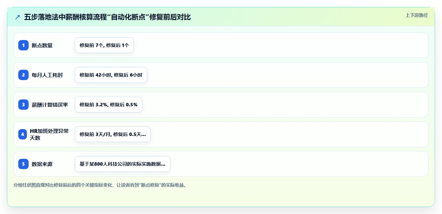Click the 基于某800人科技公司 chip
442x214 pixels.
pos(122,164)
